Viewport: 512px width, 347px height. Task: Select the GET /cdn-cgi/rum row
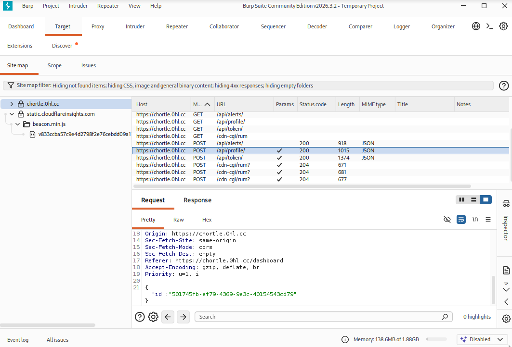[x=321, y=136]
